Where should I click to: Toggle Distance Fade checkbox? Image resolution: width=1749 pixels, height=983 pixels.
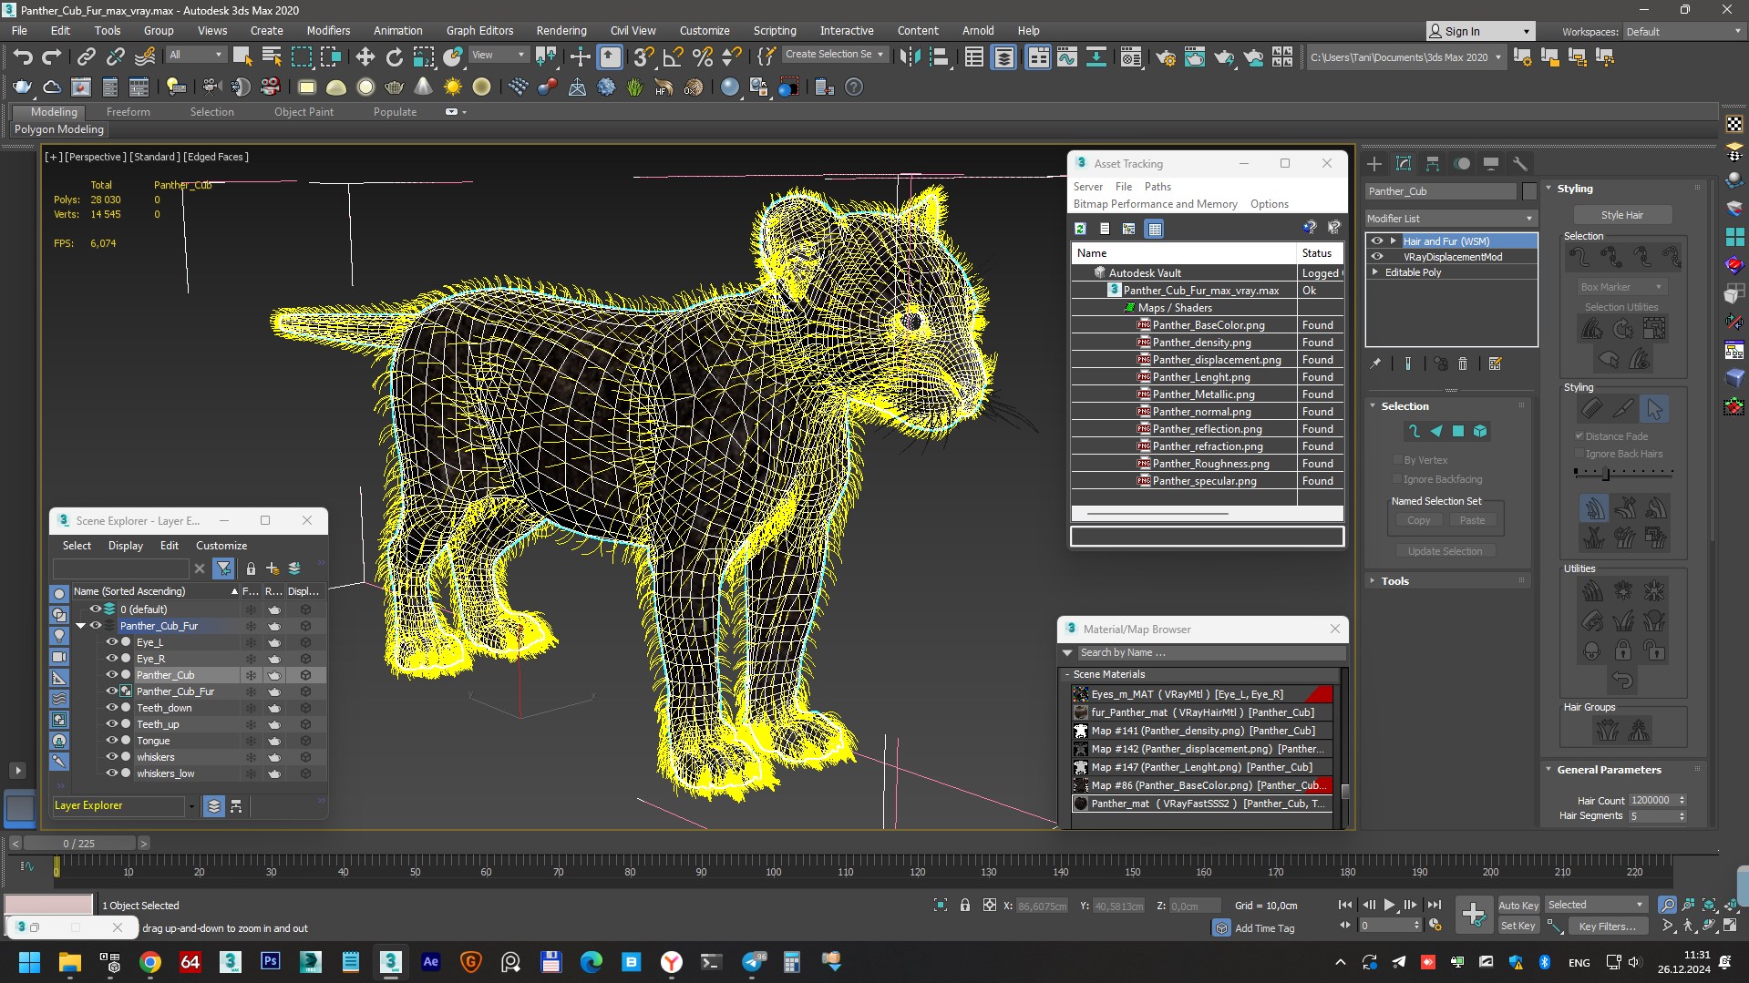1579,436
